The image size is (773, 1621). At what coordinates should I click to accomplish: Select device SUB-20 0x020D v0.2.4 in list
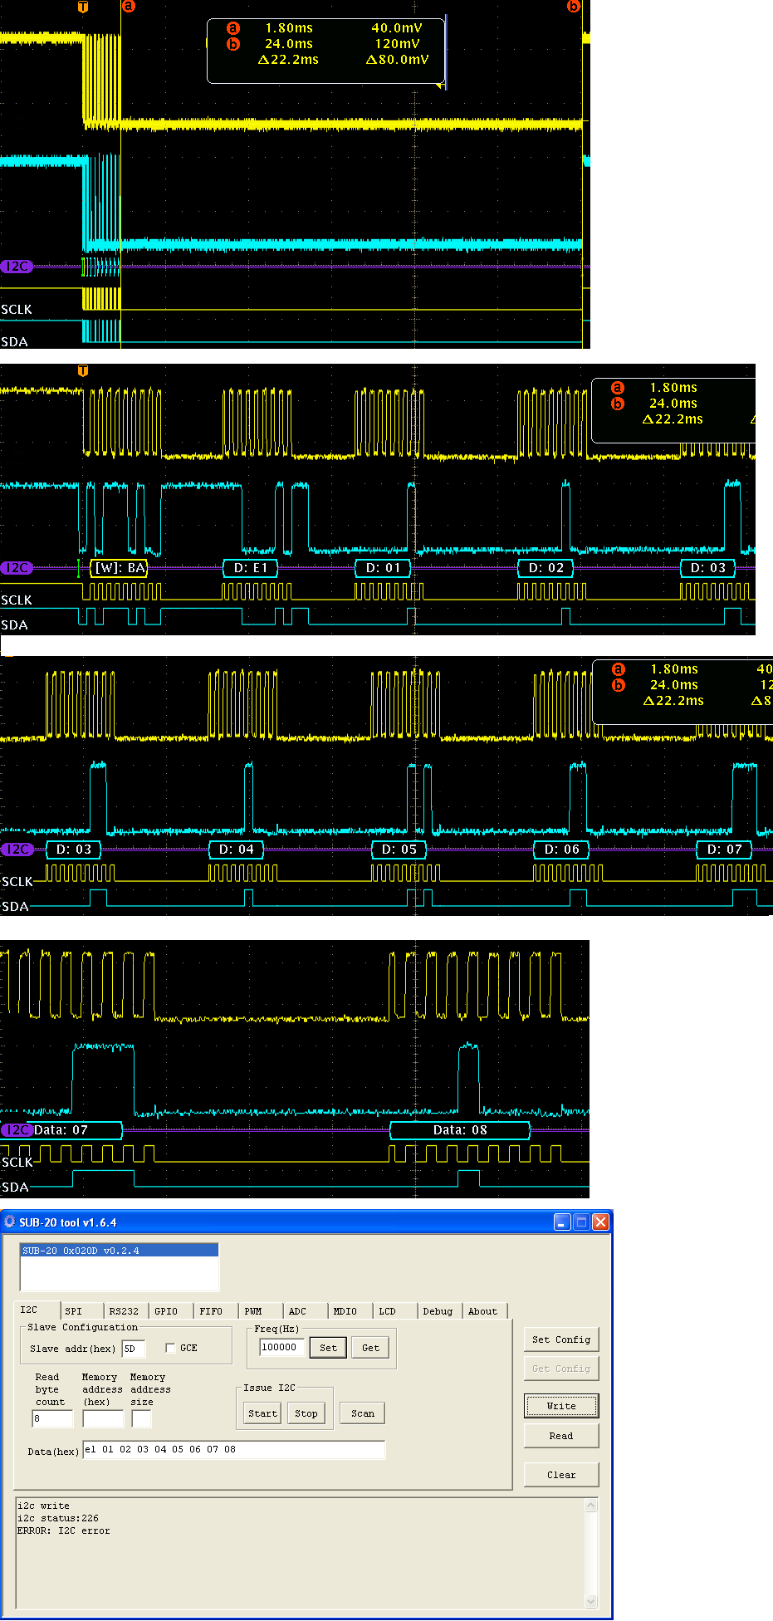[x=119, y=1251]
